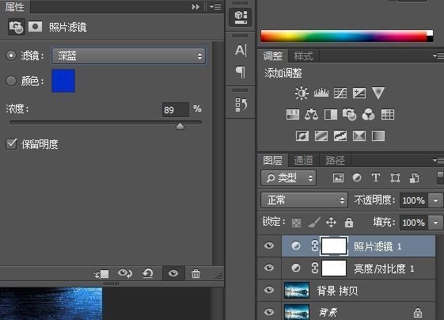
Task: Add a Brightness/Contrast adjustment
Action: pyautogui.click(x=302, y=93)
